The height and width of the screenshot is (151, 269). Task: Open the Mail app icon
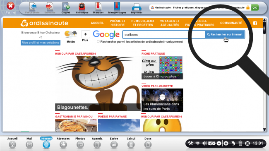coord(29,145)
